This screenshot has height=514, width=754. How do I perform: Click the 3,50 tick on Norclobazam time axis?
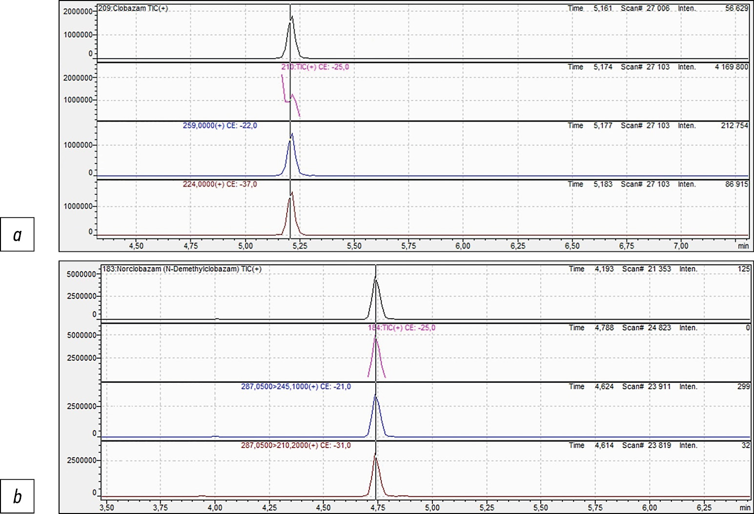tap(106, 507)
